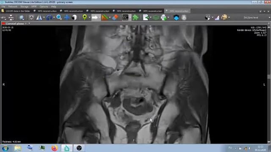Viewport: 271px width, 152px height.
Task: Click the gray hand-shaped toolbar icon
Action: pos(184,17)
